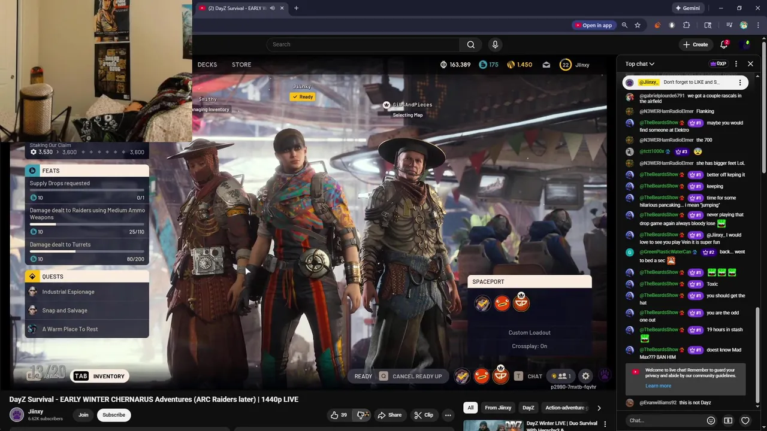Activate voice search microphone icon

pyautogui.click(x=495, y=44)
